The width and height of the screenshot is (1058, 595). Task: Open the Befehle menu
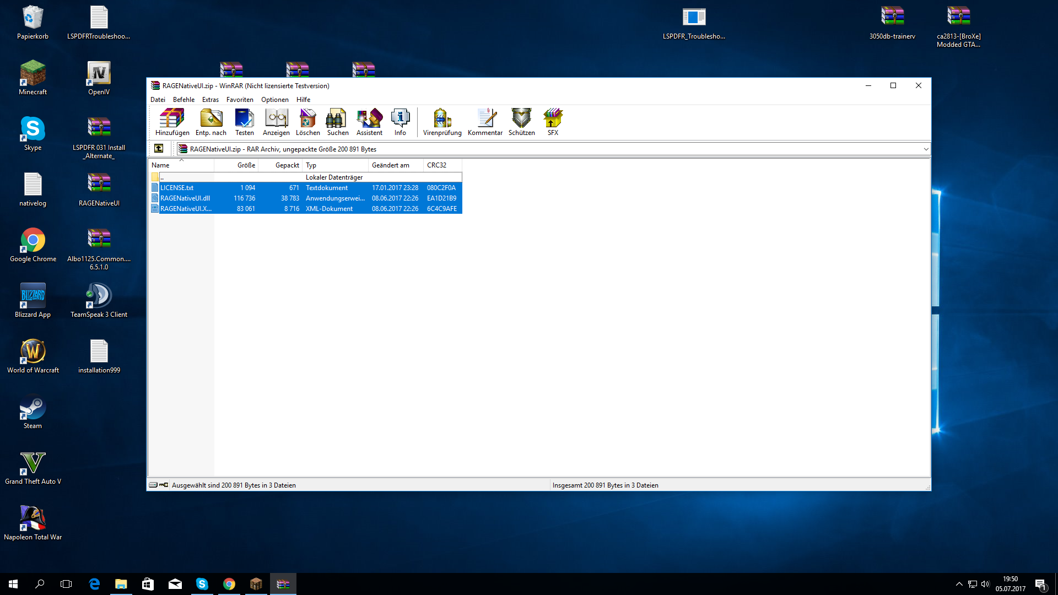point(183,100)
